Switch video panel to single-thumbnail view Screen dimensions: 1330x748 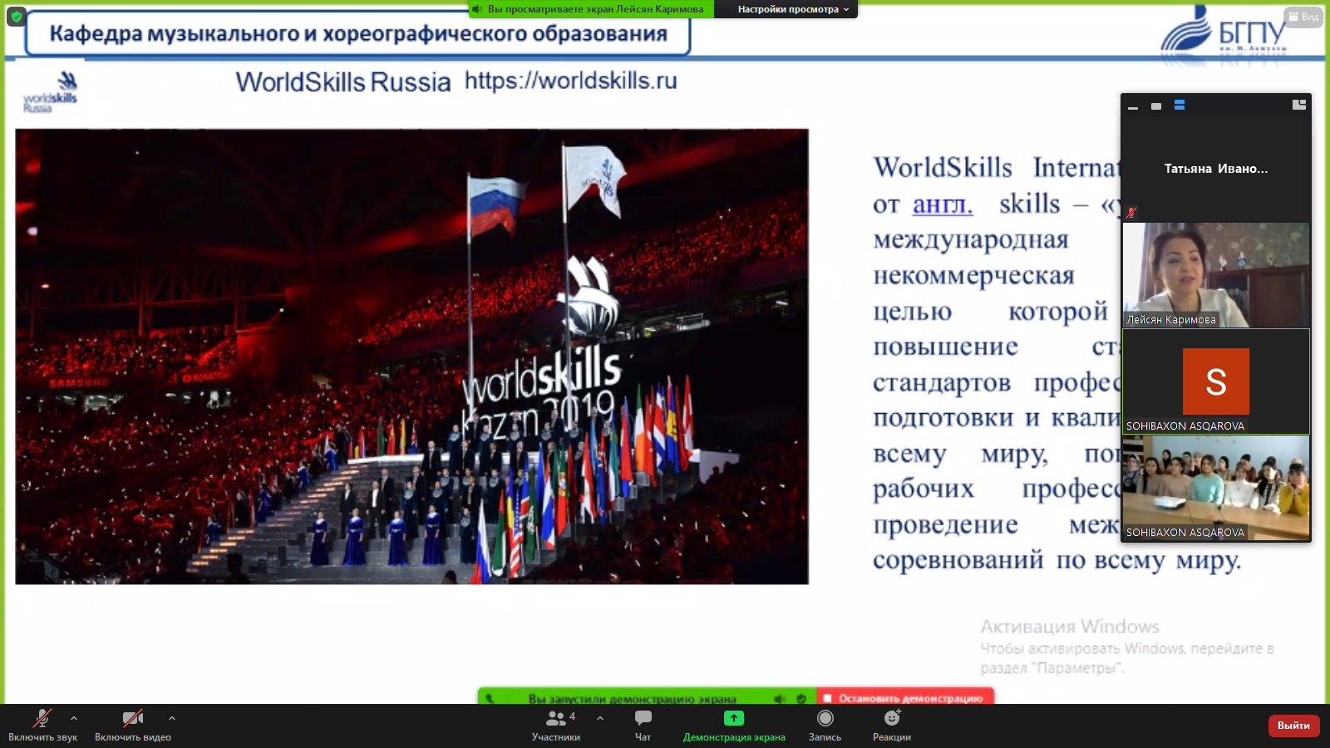click(1156, 106)
